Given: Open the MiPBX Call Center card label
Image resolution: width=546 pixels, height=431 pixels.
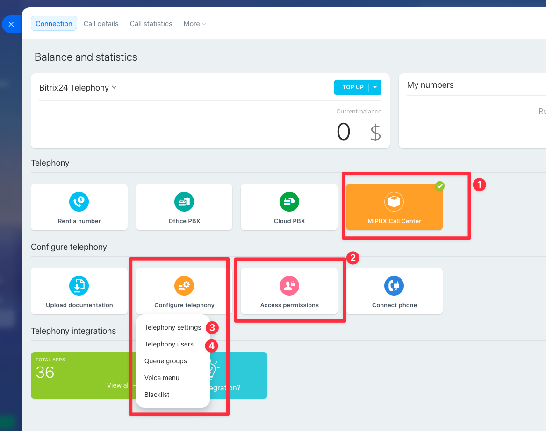Looking at the screenshot, I should click(394, 221).
